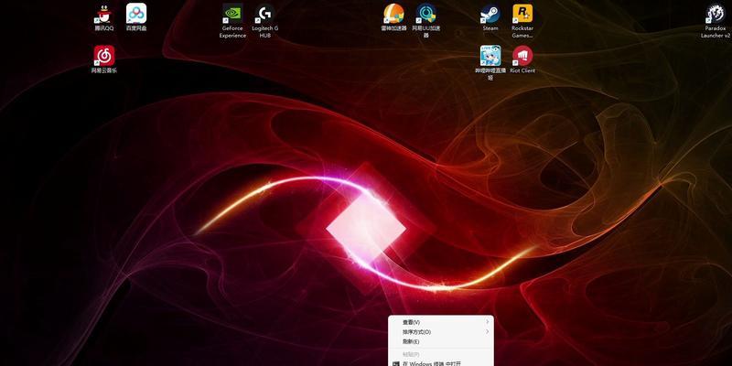
Task: Click the 网易UU加速器 desktop icon
Action: 425,21
